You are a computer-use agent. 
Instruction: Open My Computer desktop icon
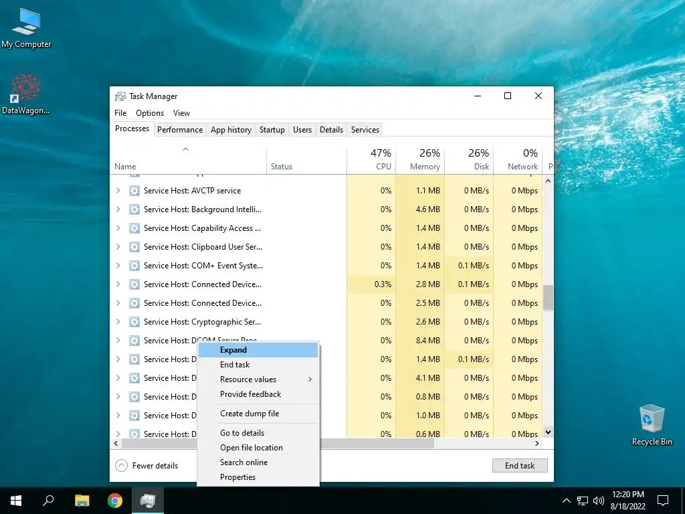26,28
